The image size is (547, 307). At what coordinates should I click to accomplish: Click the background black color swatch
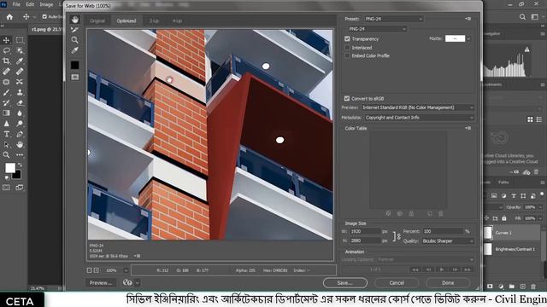[17, 175]
